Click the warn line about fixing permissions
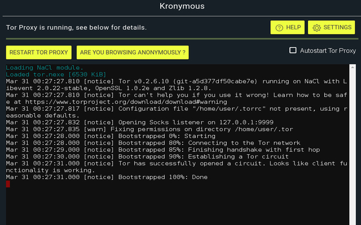361x225 pixels. click(x=149, y=129)
